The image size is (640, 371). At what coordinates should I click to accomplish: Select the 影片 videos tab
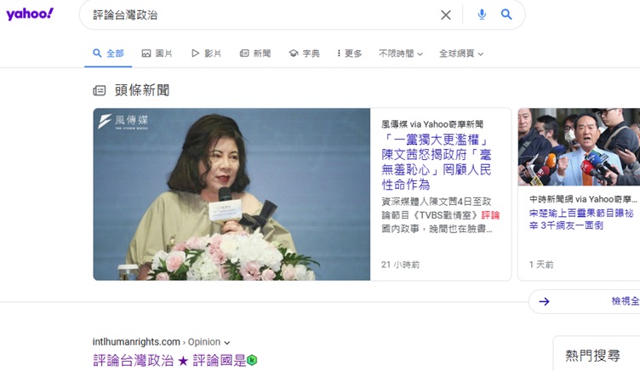coord(206,54)
